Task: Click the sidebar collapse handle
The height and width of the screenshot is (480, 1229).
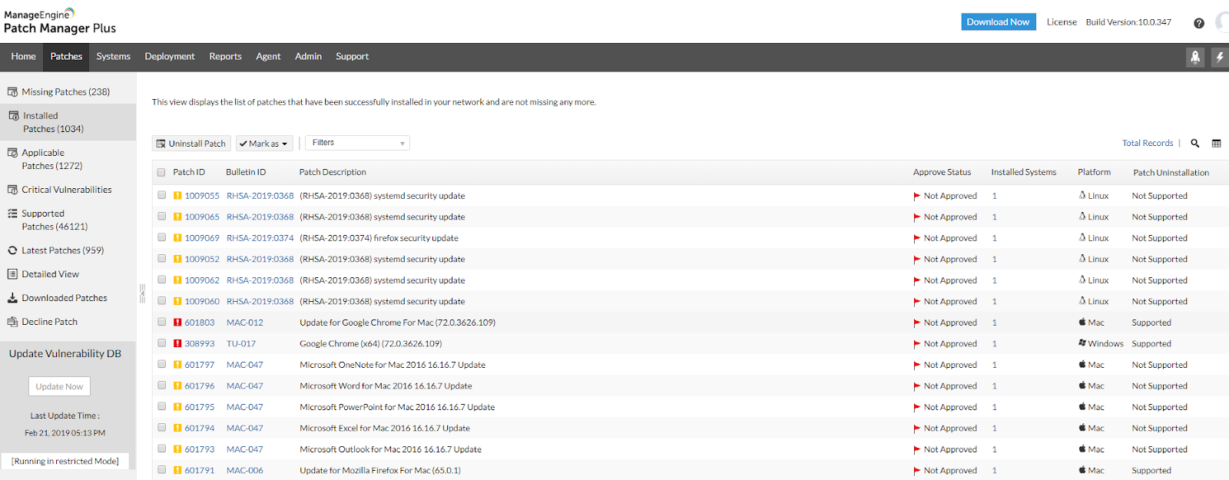Action: coord(142,293)
